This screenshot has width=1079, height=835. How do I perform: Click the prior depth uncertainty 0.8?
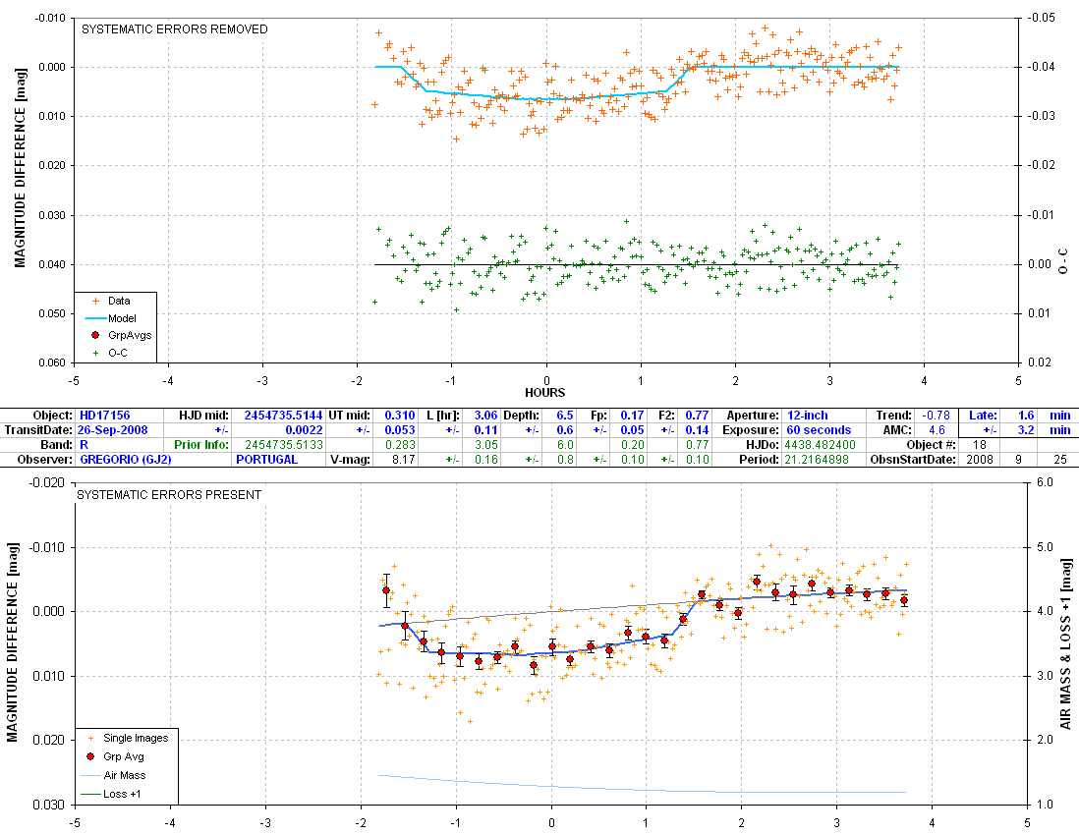[565, 460]
